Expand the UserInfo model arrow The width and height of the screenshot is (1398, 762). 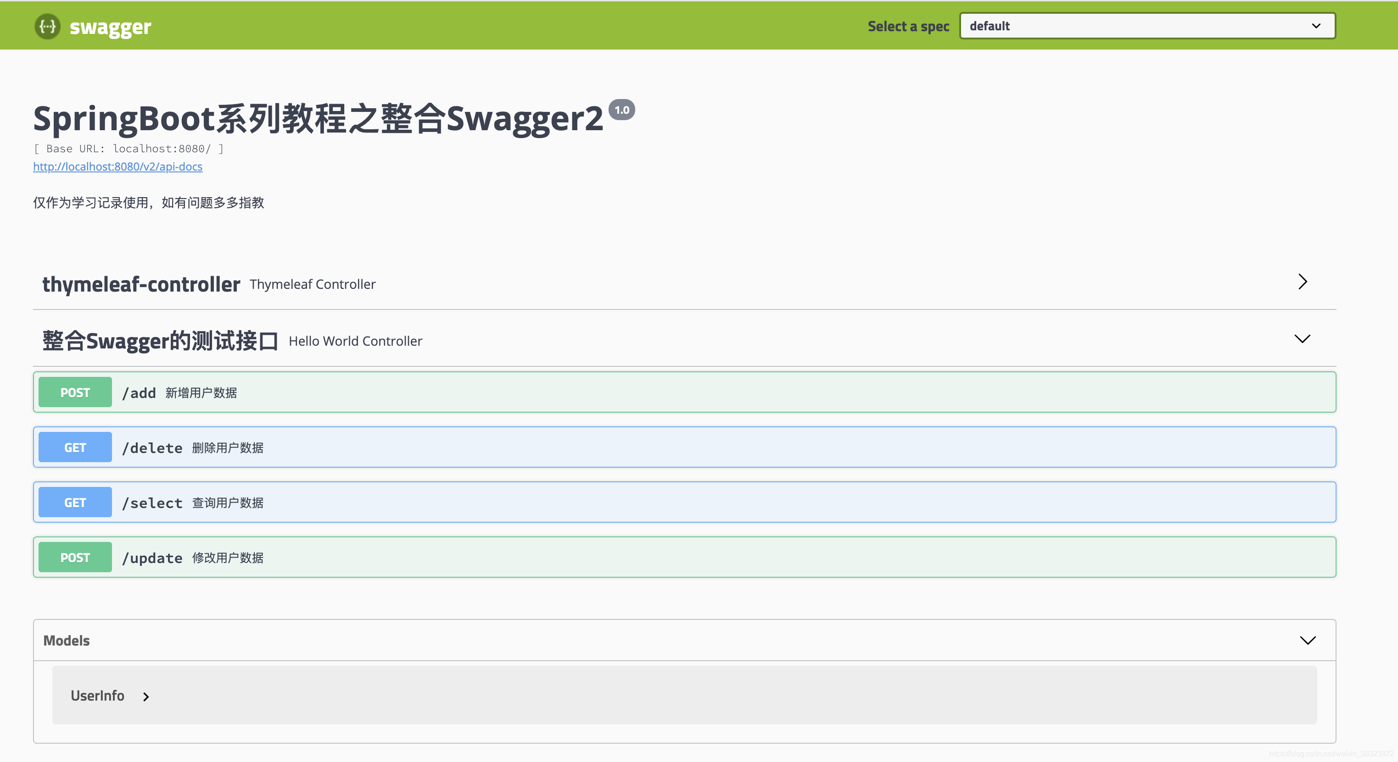pos(146,696)
